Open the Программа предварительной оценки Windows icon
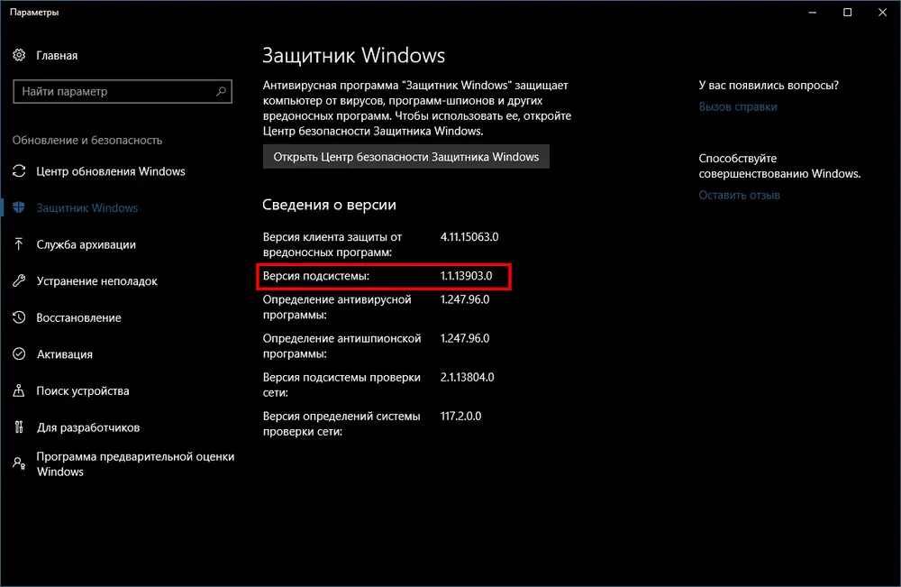 20,463
